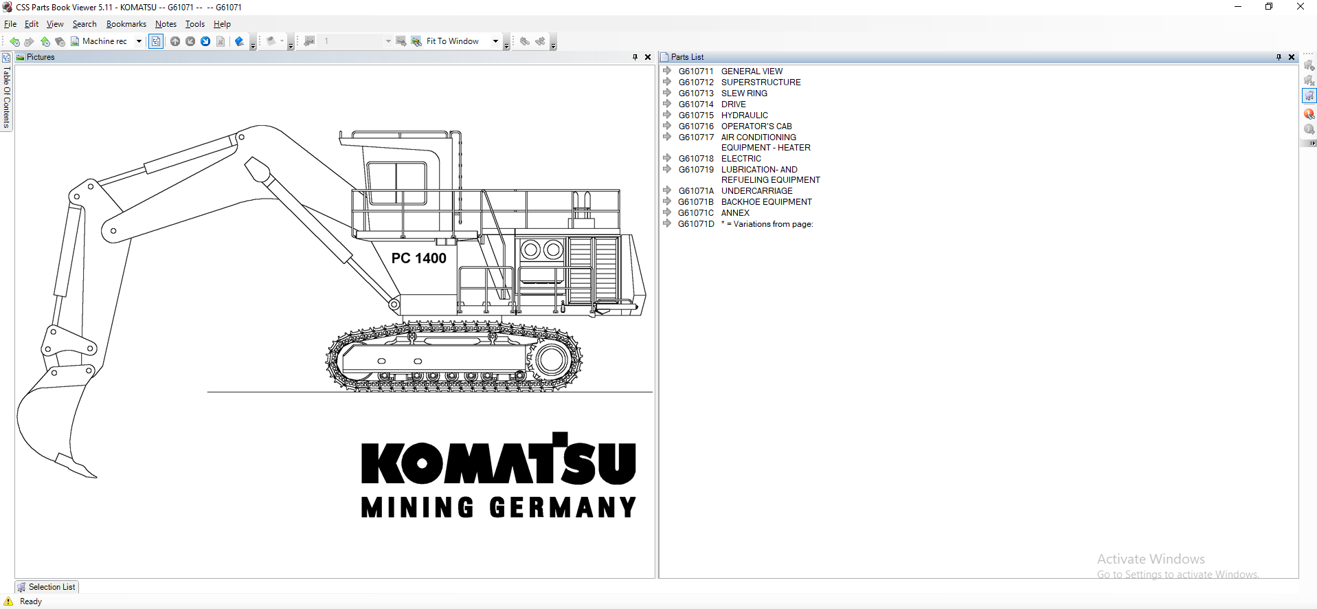Select the HYDRAULIC entry

pos(744,115)
